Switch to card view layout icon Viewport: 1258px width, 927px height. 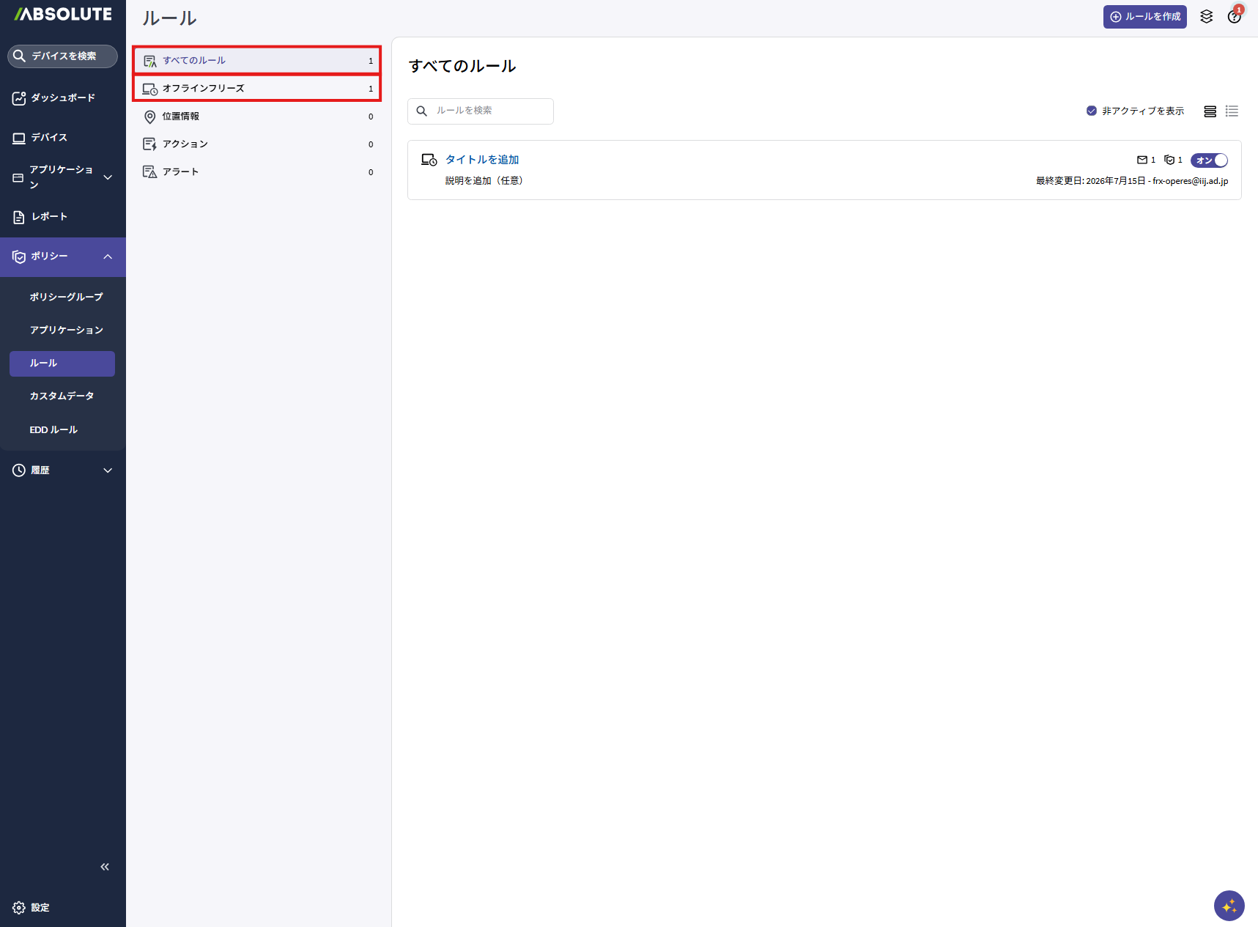pos(1210,111)
